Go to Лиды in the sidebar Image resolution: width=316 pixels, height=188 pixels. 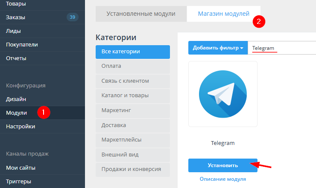tap(42, 31)
